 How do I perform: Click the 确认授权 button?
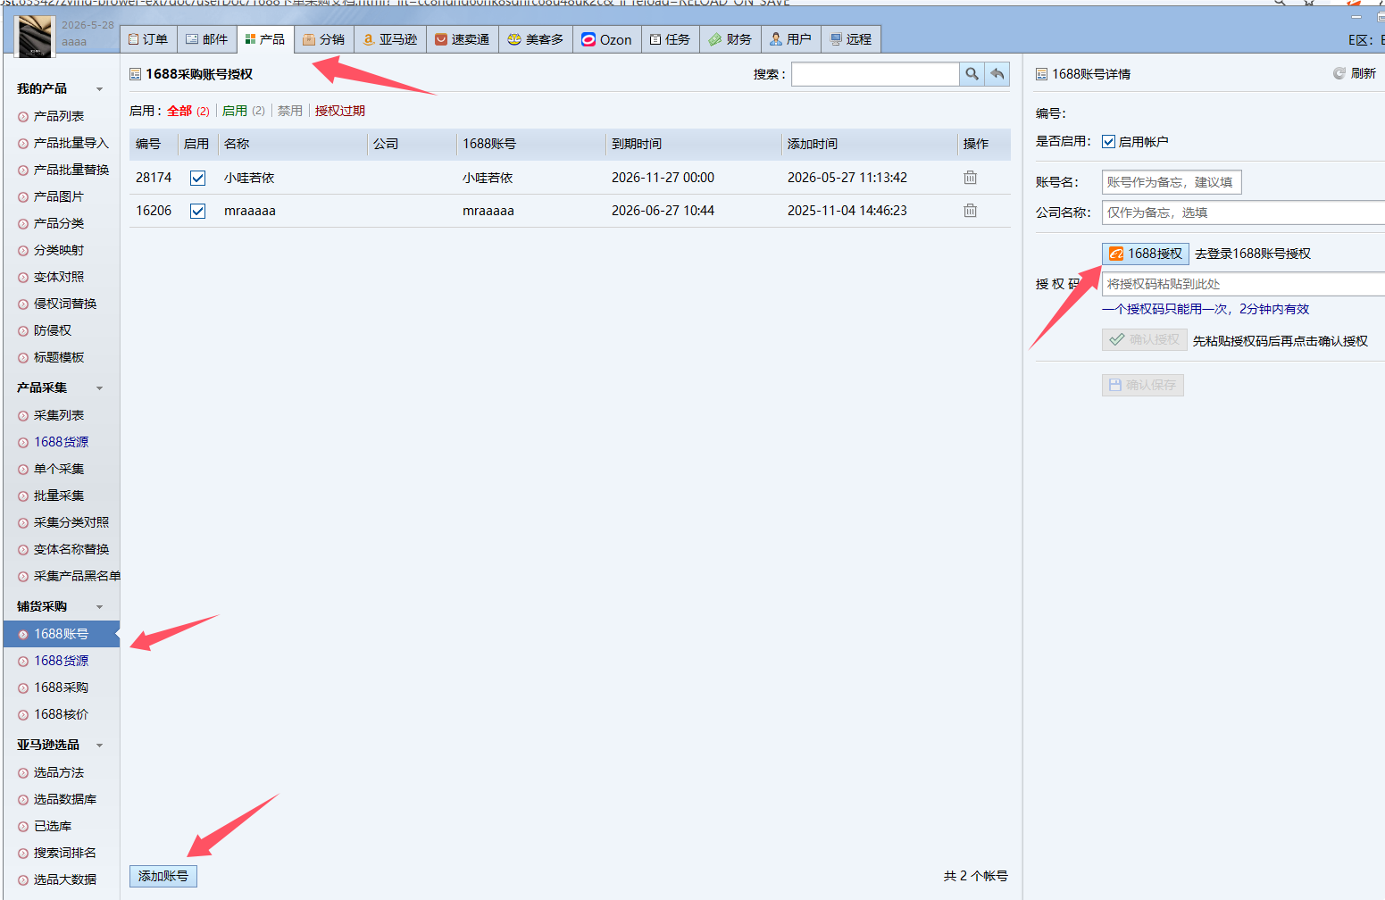tap(1145, 339)
